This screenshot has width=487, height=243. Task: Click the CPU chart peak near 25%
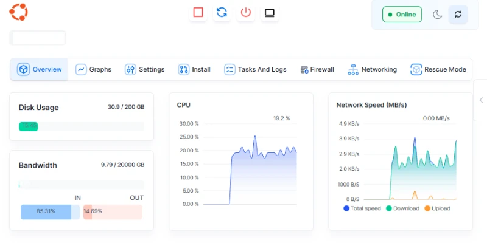click(x=255, y=136)
